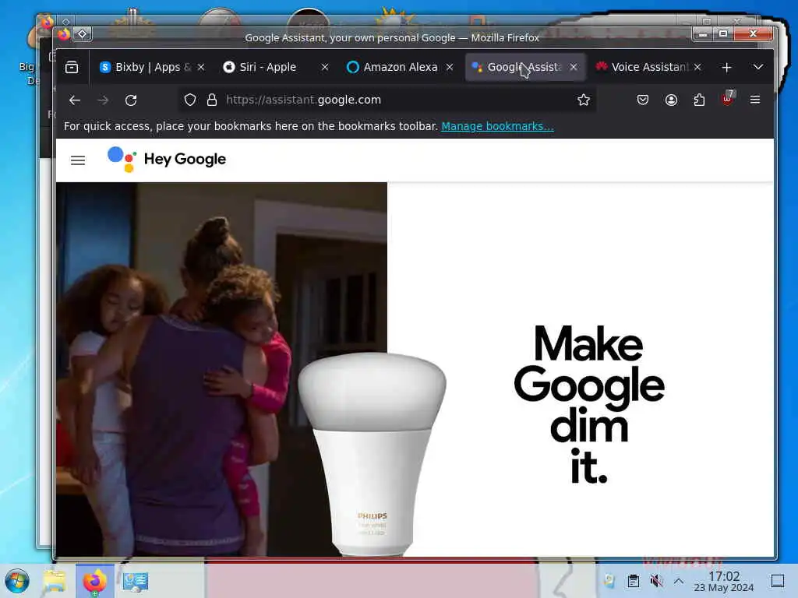Open Firefox application hamburger menu
This screenshot has width=798, height=598.
754,100
